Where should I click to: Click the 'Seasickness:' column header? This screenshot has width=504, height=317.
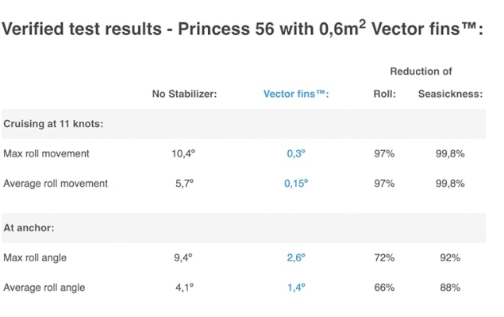(450, 94)
